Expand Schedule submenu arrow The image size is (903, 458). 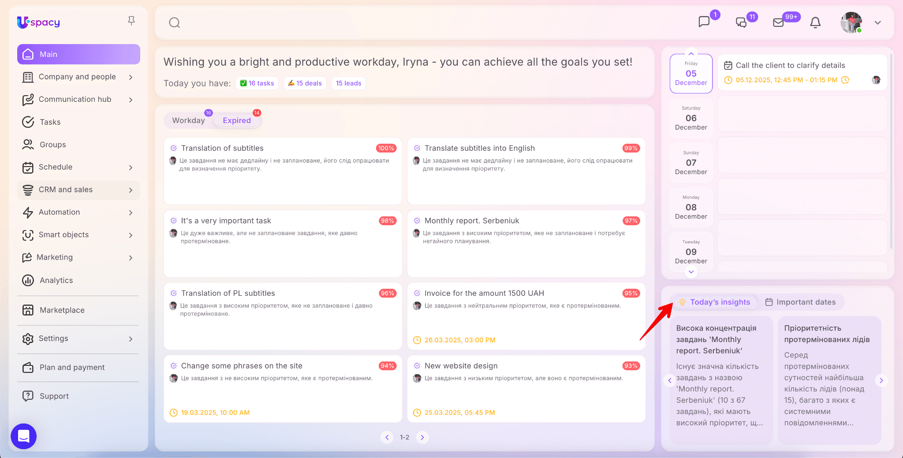point(131,168)
